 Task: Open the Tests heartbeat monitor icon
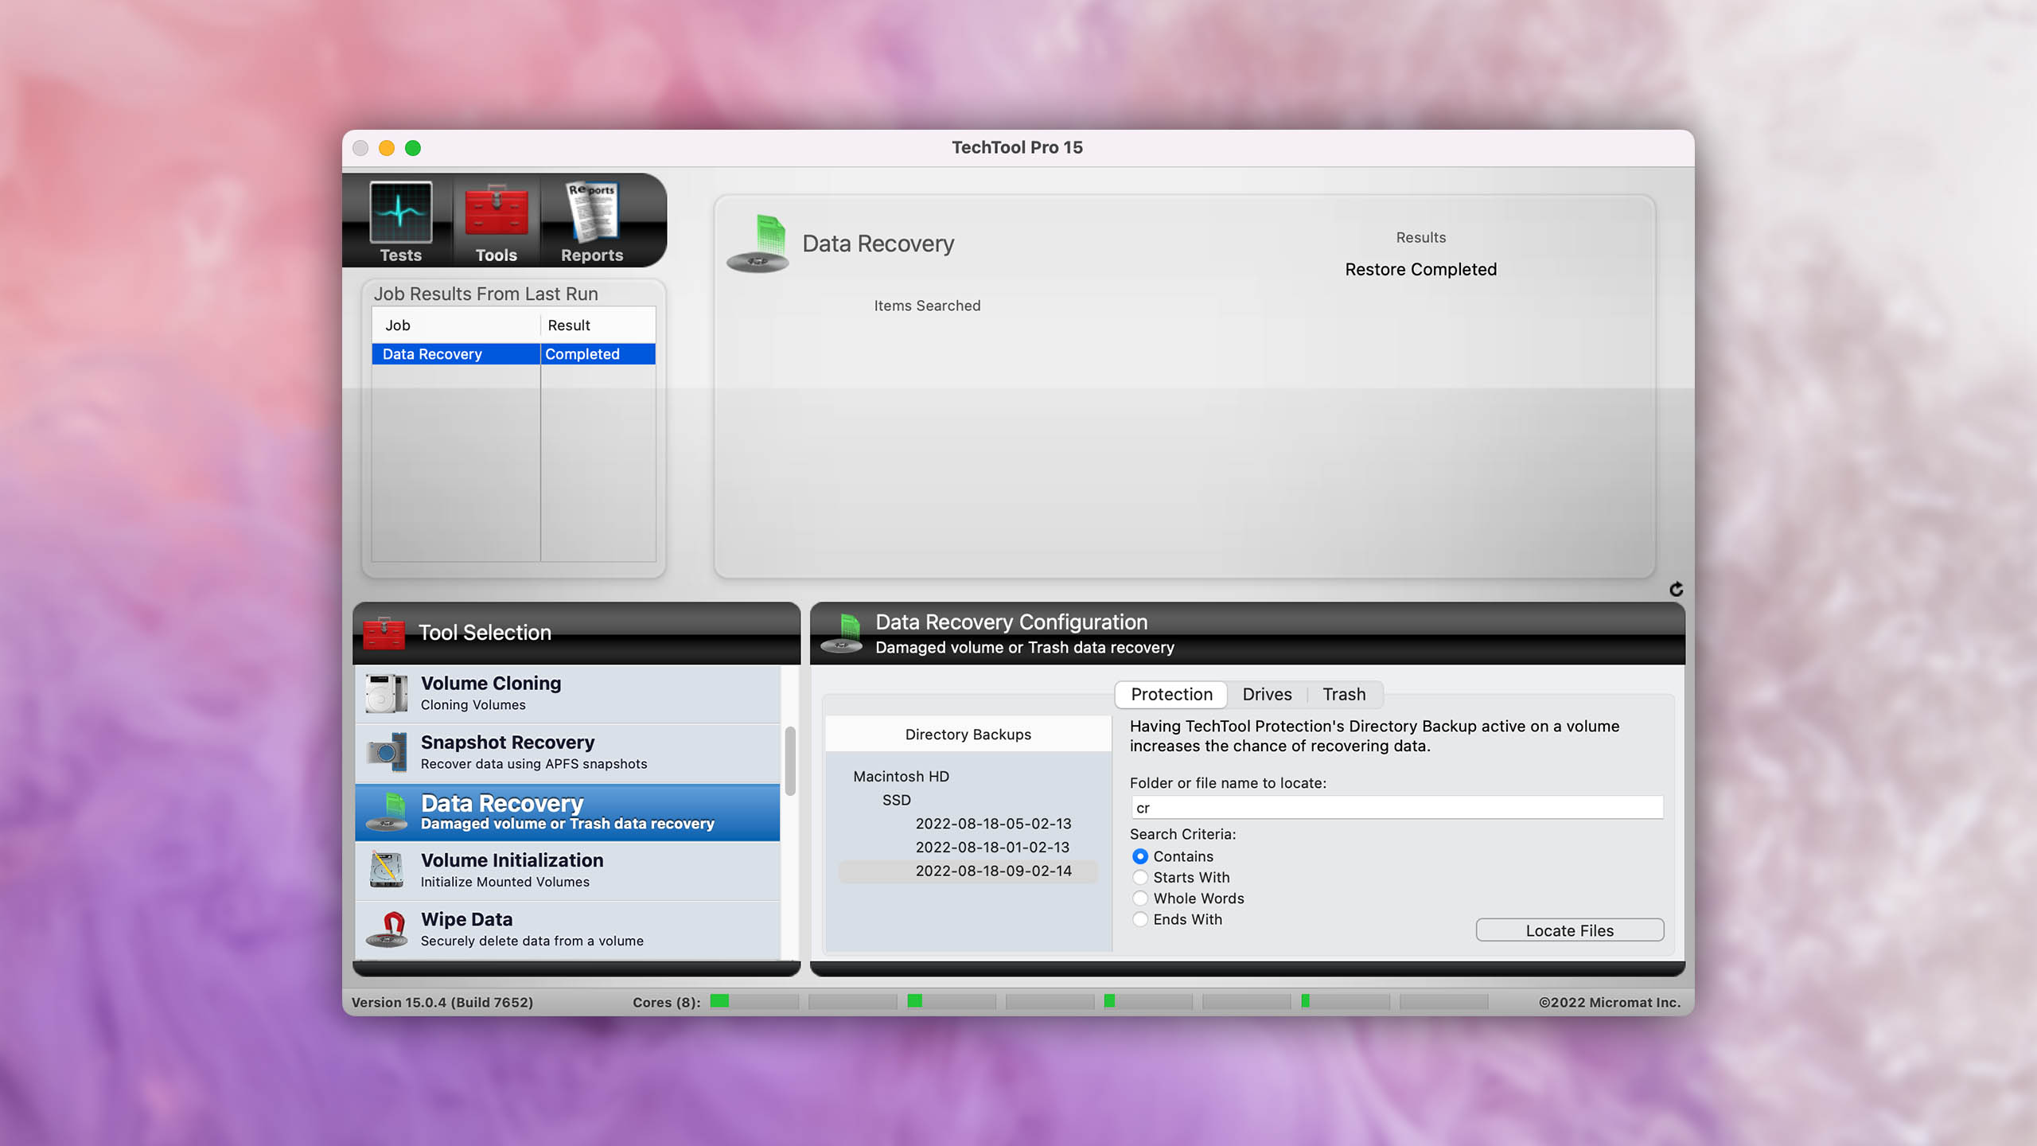[x=400, y=212]
